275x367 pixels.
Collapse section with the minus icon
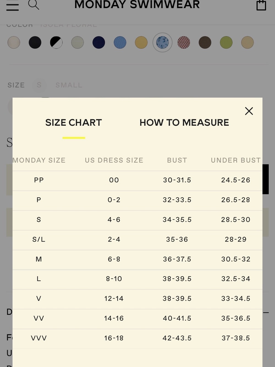click(x=266, y=312)
